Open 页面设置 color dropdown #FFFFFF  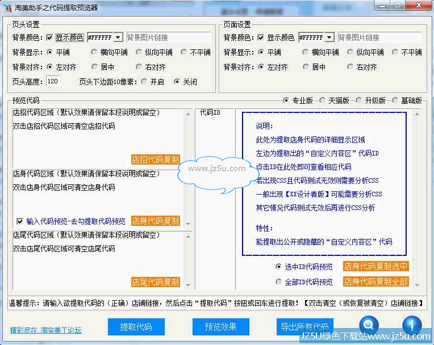click(x=329, y=37)
